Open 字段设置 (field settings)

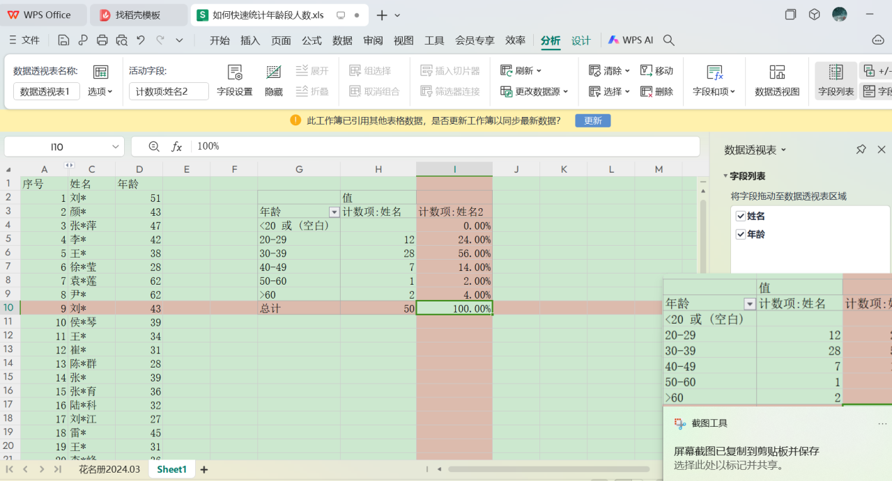[235, 81]
